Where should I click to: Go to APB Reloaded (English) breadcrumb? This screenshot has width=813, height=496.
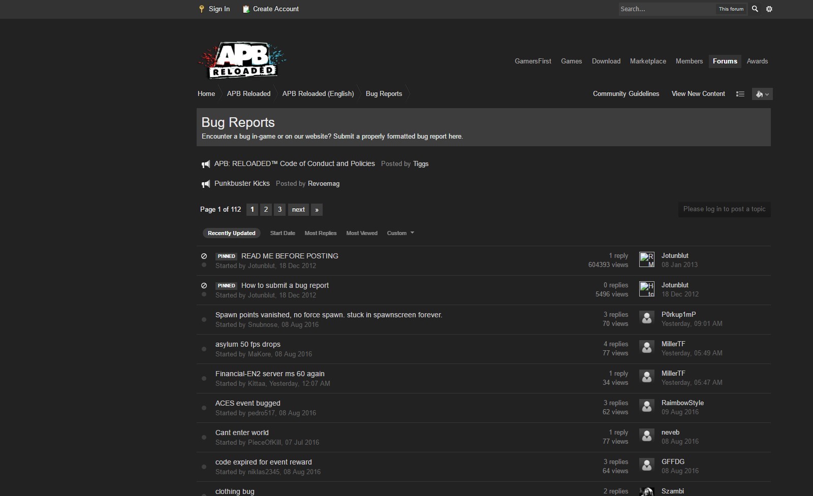(318, 94)
